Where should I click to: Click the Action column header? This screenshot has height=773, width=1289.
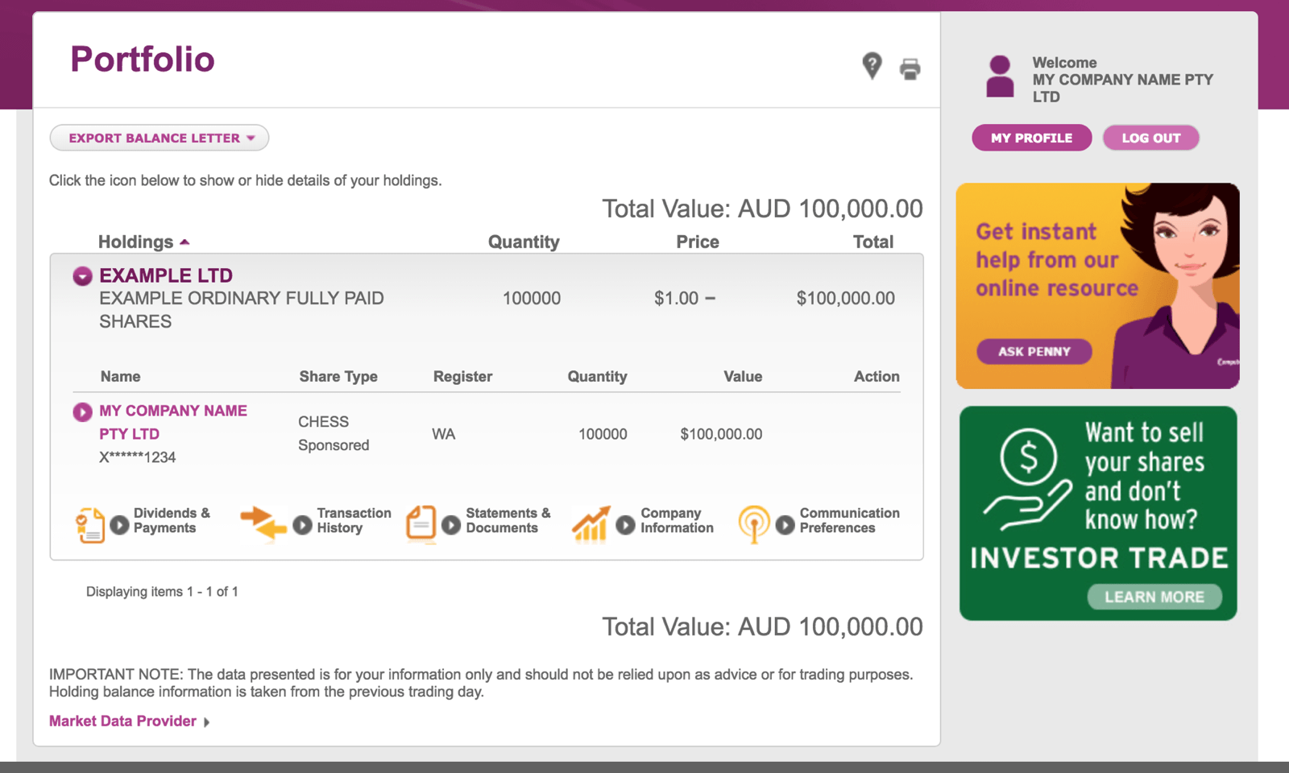[877, 376]
